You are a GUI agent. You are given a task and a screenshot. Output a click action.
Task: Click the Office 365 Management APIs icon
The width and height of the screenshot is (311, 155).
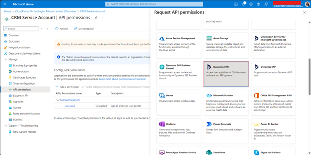(256, 95)
